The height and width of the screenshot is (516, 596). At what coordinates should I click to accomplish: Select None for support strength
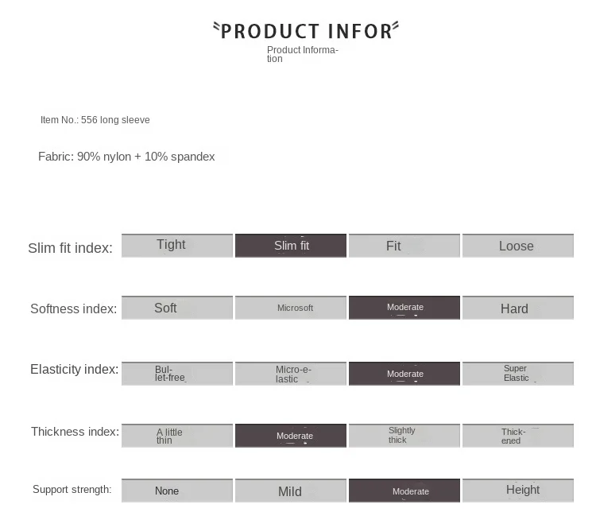[177, 491]
